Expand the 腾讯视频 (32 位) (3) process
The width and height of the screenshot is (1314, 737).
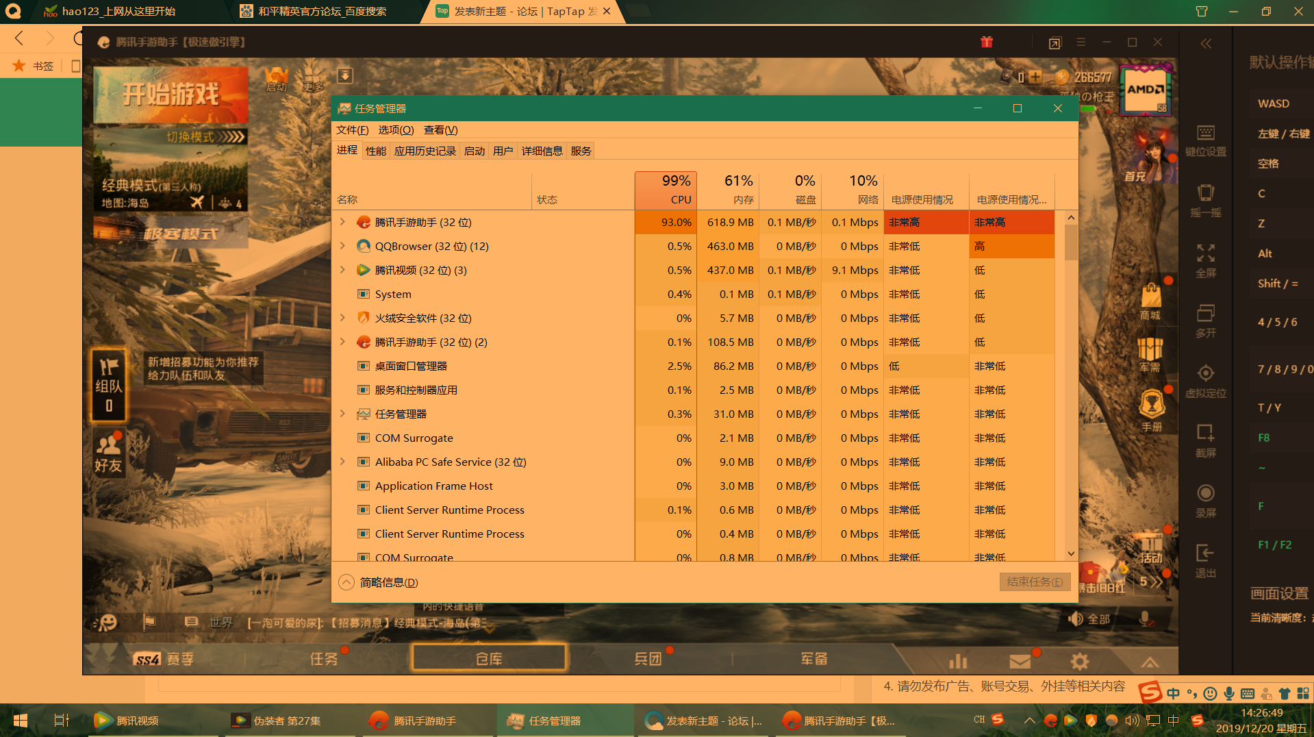point(342,270)
